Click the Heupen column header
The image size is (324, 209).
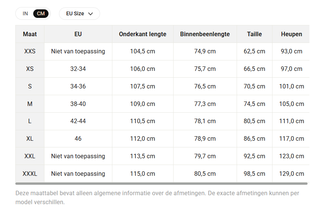[292, 34]
